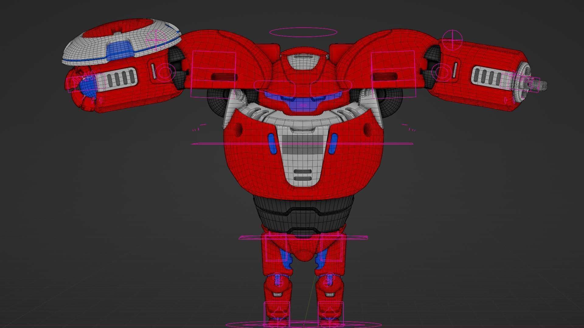Select the long horizontal chest control line
This screenshot has height=328, width=584.
click(302, 144)
